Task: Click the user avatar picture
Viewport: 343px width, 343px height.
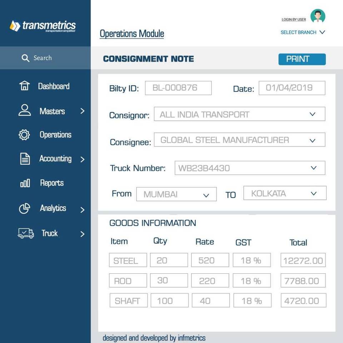Action: point(318,16)
